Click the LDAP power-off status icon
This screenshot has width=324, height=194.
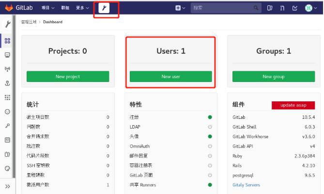(210, 127)
